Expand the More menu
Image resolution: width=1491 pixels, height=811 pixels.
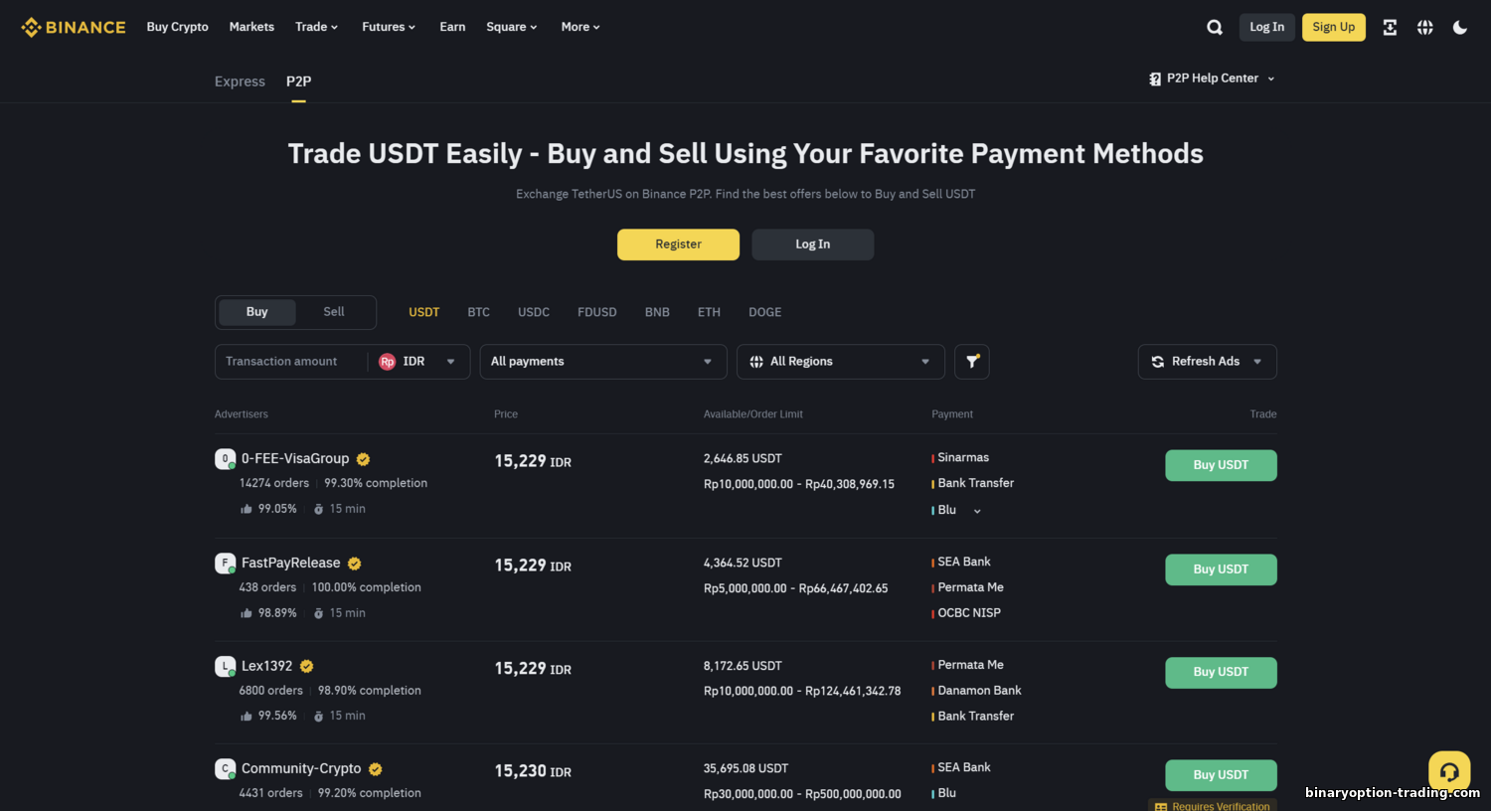pyautogui.click(x=580, y=27)
